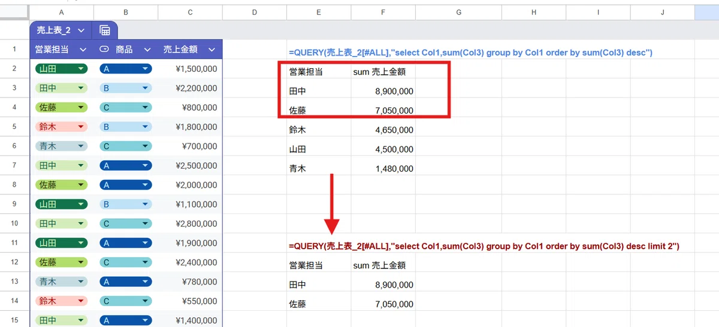Click the blue QUERY formula ending in desc")
The width and height of the screenshot is (719, 327).
point(470,53)
